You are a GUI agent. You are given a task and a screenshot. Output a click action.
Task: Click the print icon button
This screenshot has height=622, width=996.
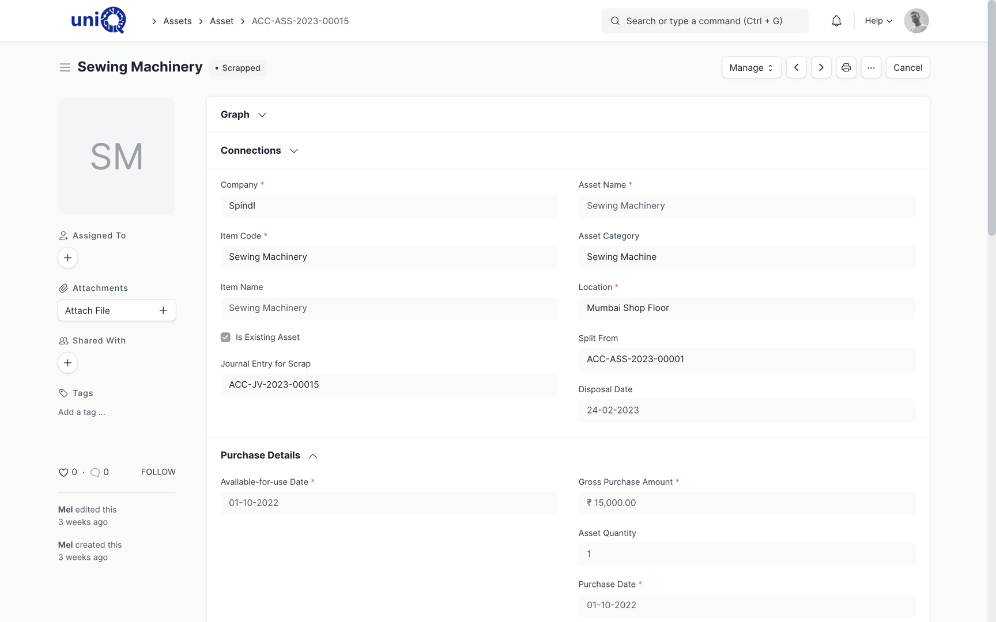[x=846, y=67]
